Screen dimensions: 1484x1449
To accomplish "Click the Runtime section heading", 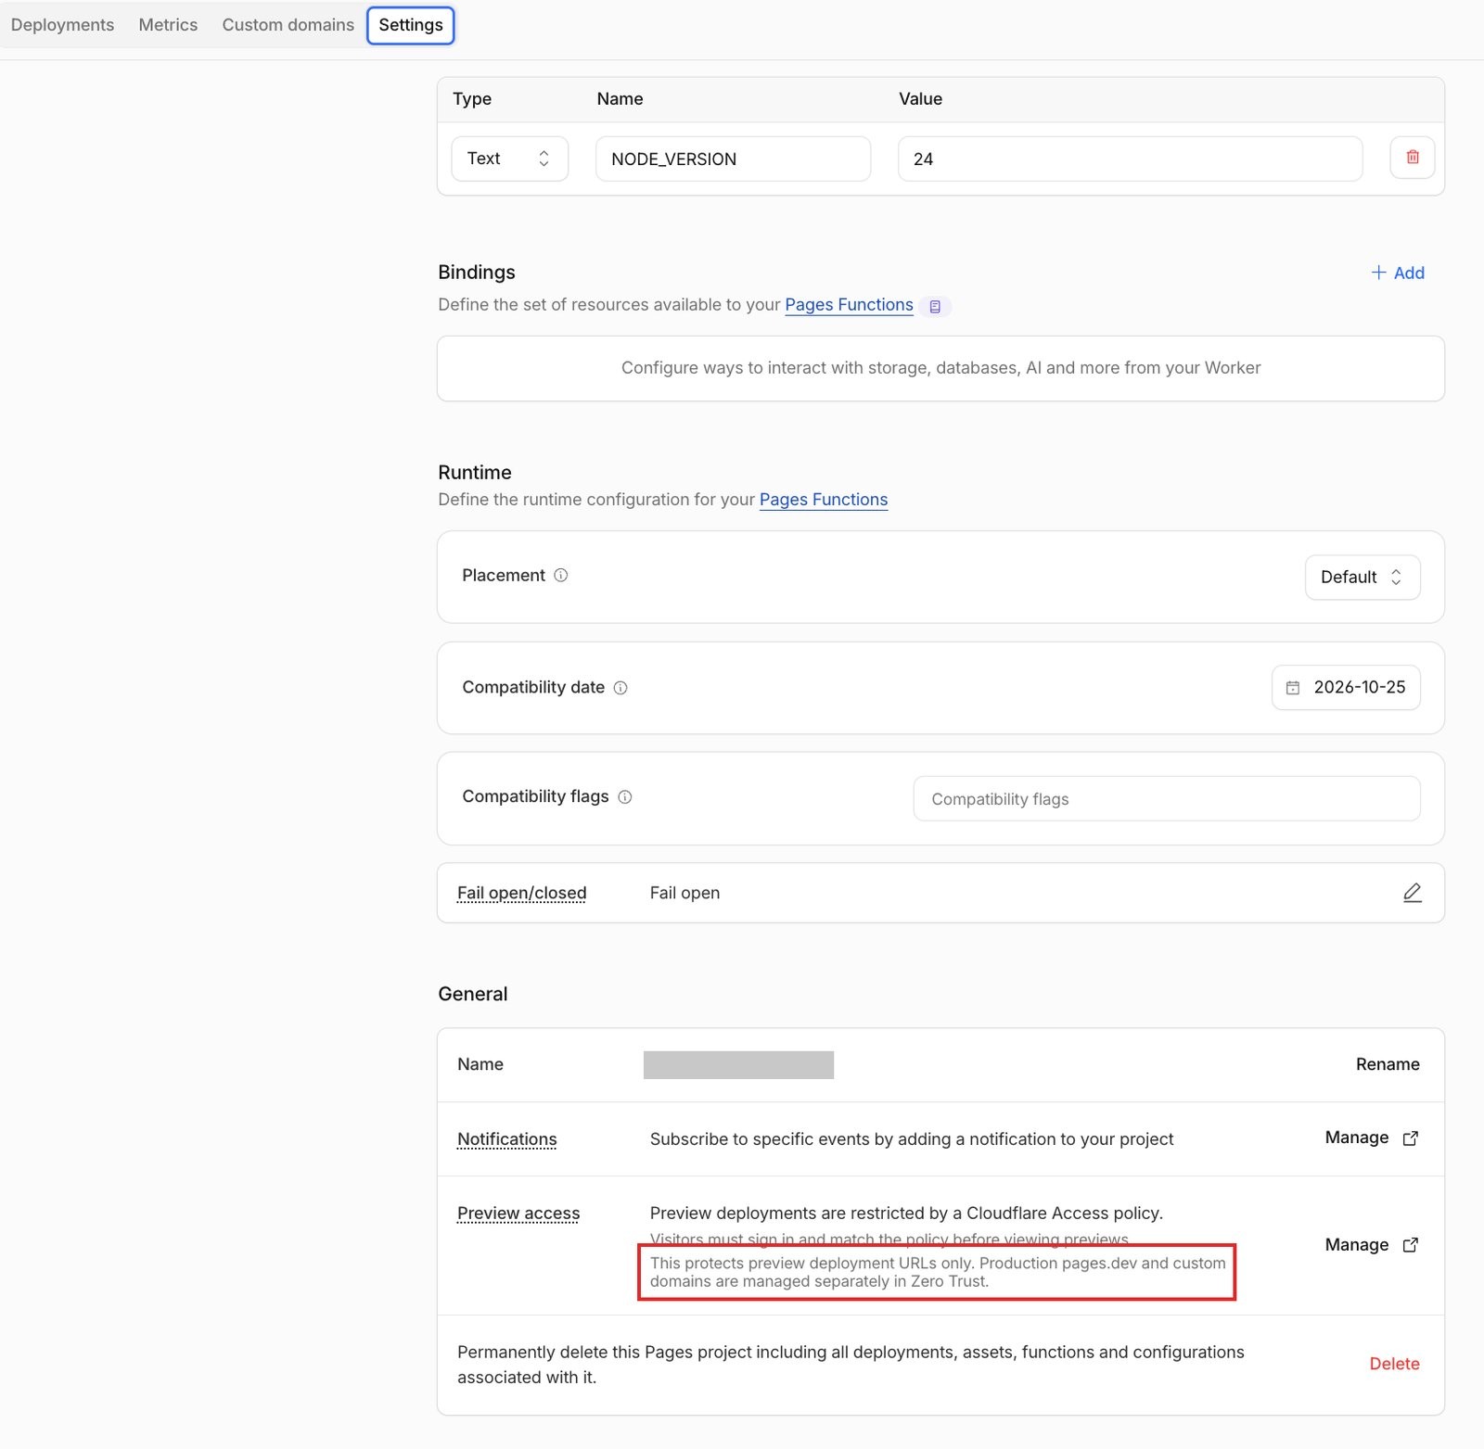I will (x=475, y=473).
